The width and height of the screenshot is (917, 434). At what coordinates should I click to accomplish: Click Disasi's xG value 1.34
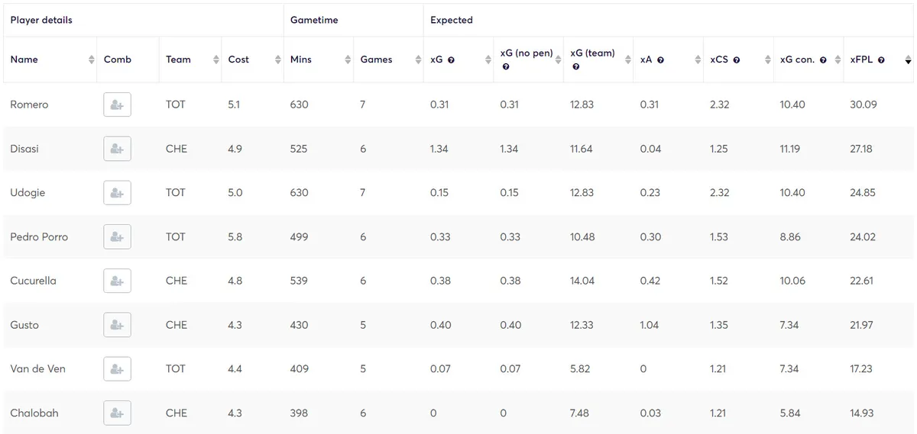pyautogui.click(x=439, y=149)
